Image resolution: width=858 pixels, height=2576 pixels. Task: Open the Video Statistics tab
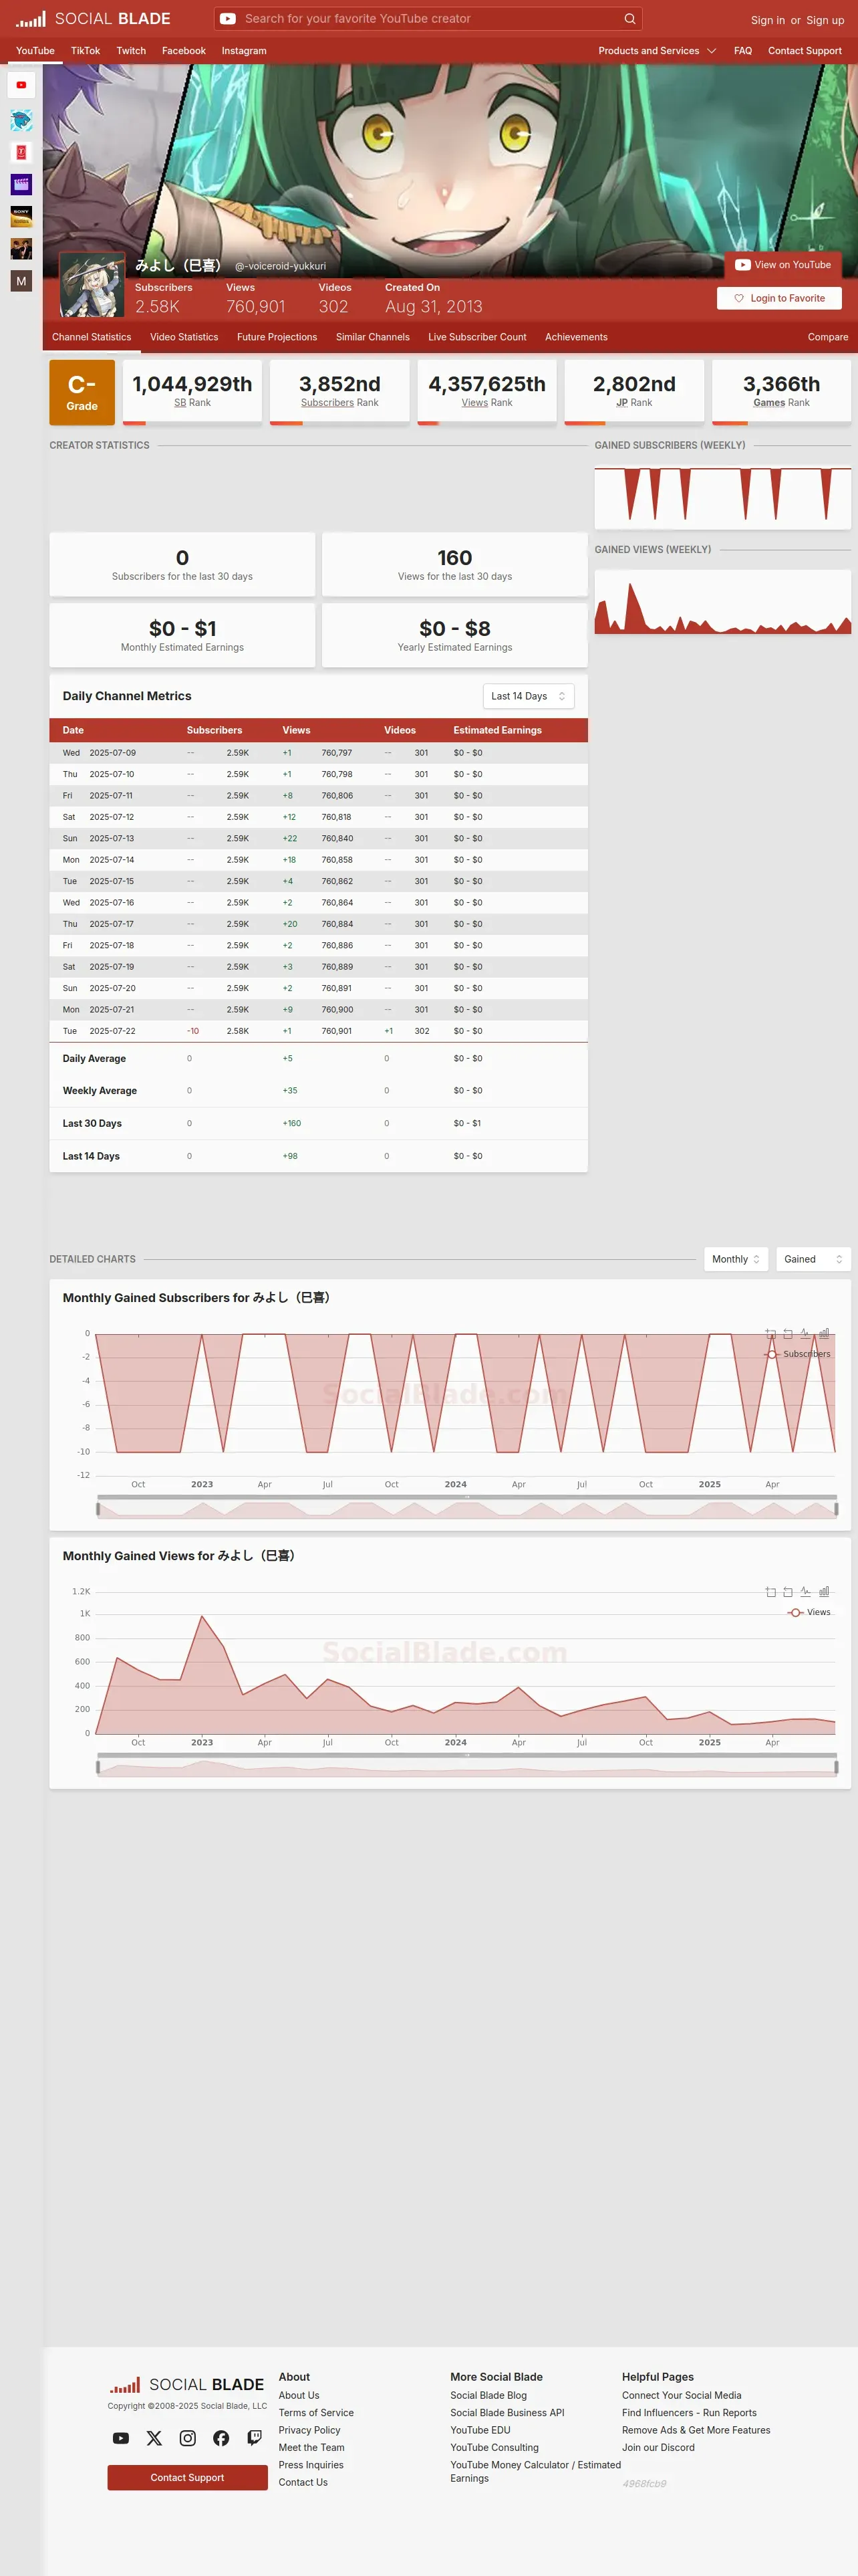(184, 337)
